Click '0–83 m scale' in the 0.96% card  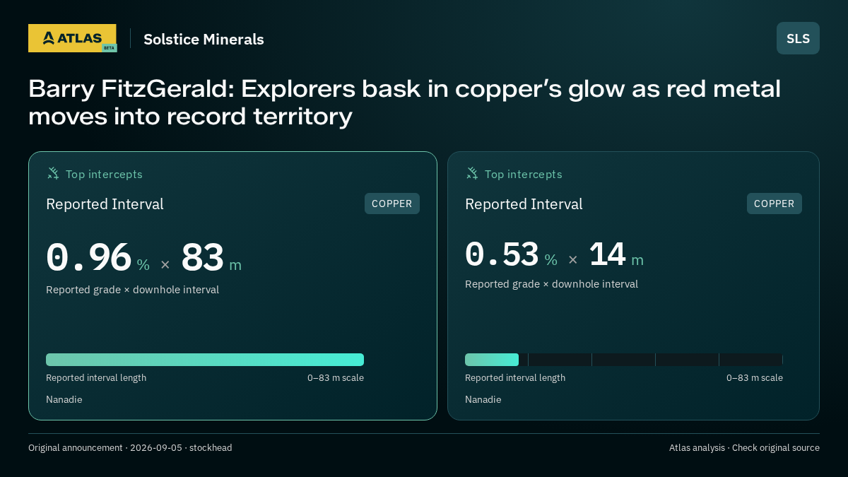point(336,378)
